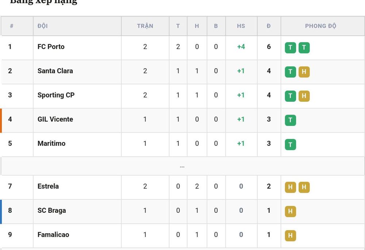Click Estrela's second yellow H form badge
Viewport: 365px width, 250px height.
(304, 187)
